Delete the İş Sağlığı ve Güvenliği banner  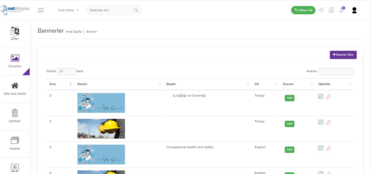[328, 96]
